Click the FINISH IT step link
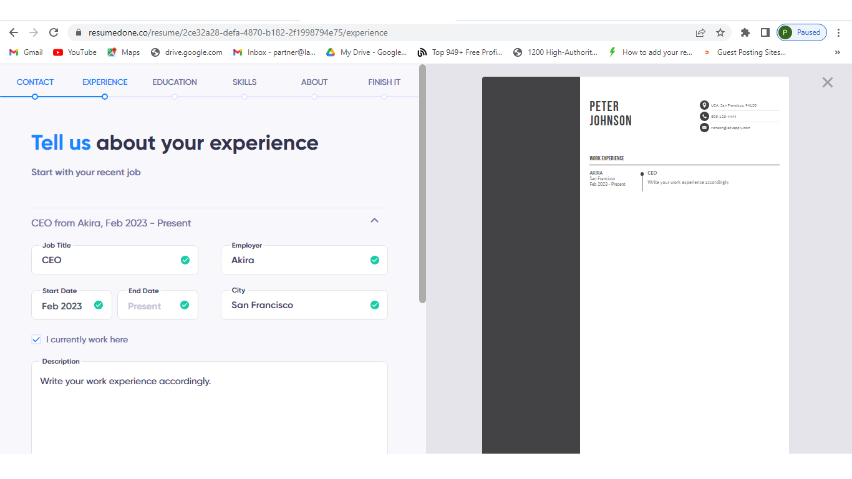852x479 pixels. coord(384,82)
